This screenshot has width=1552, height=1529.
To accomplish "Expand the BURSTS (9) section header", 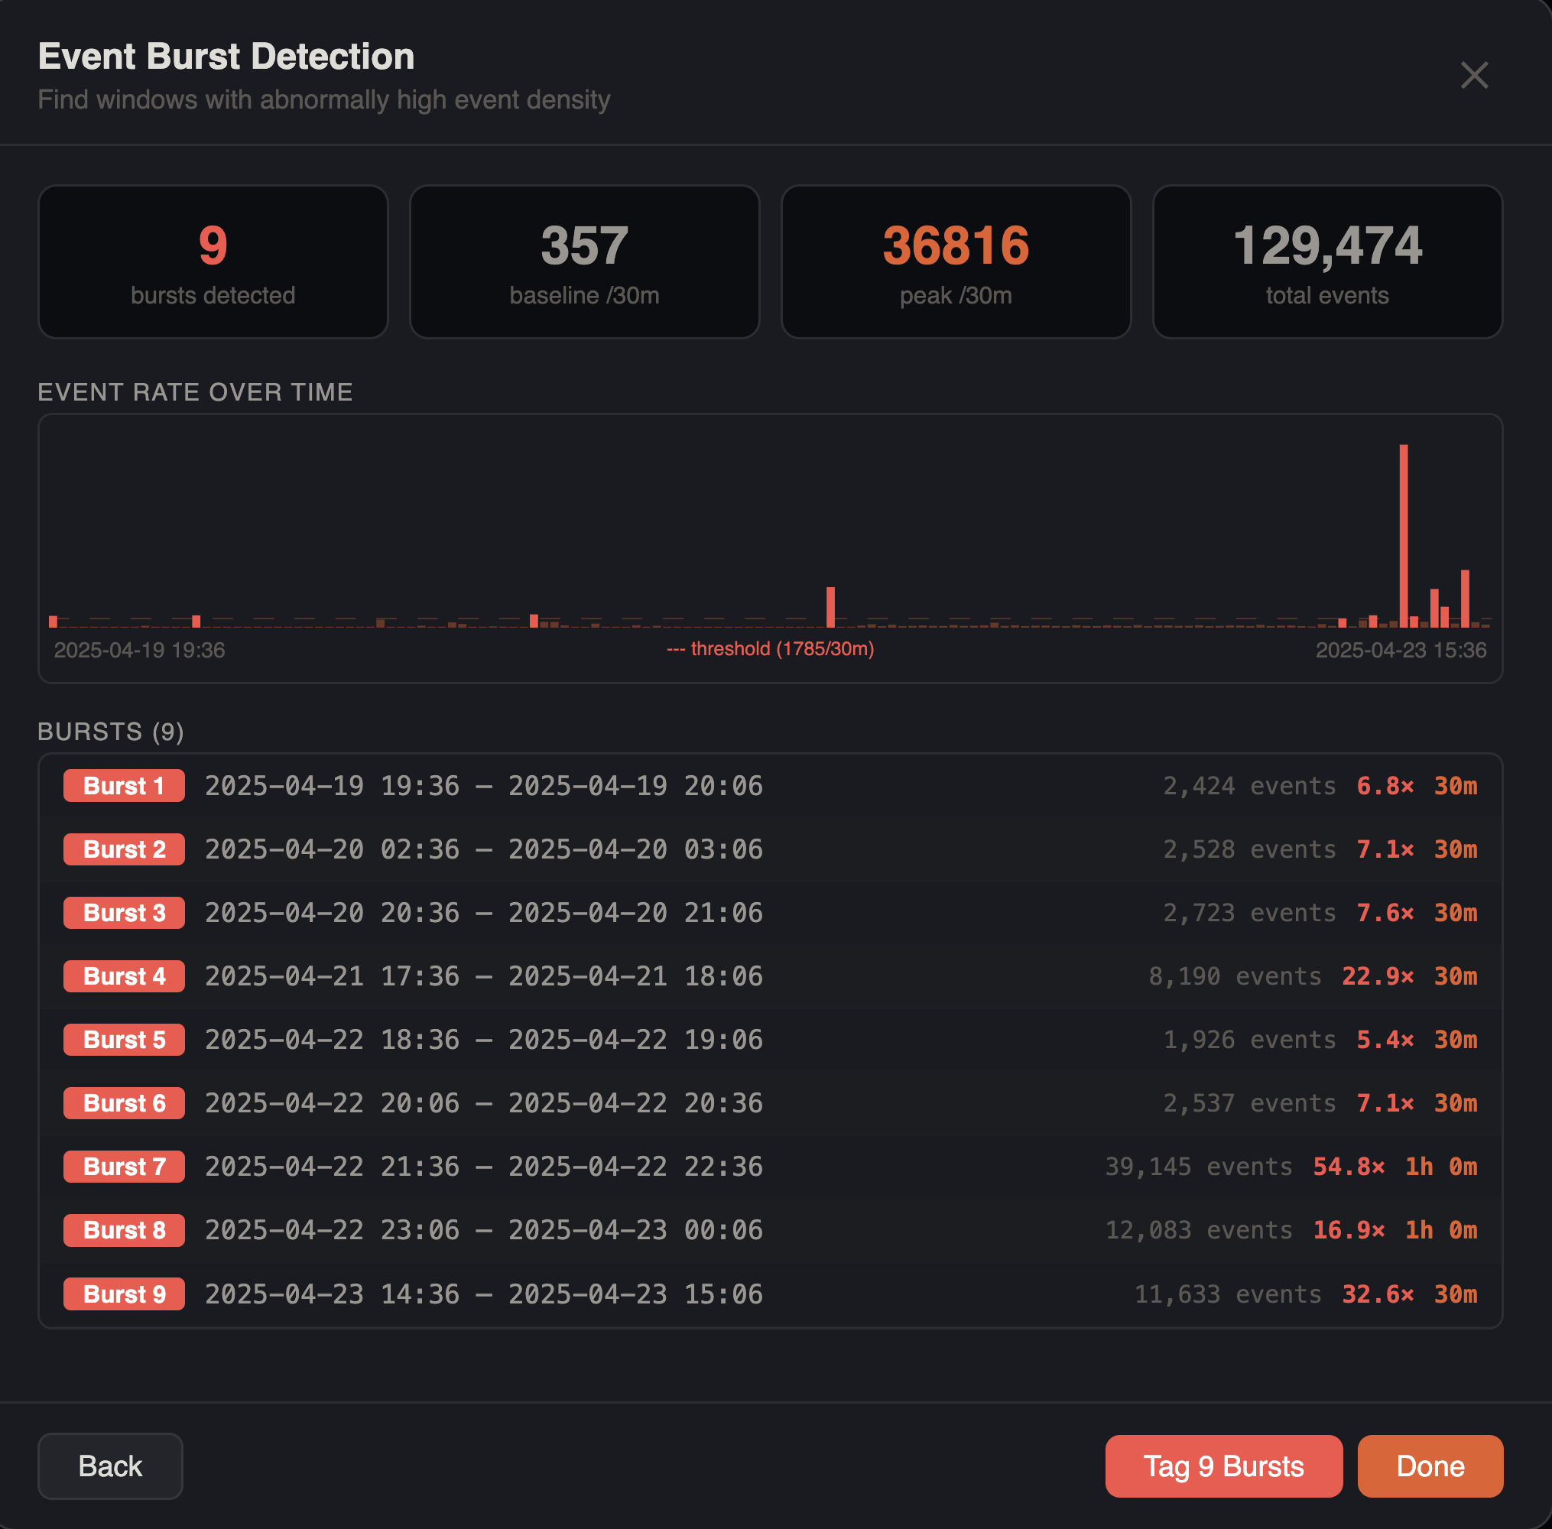I will pos(110,732).
